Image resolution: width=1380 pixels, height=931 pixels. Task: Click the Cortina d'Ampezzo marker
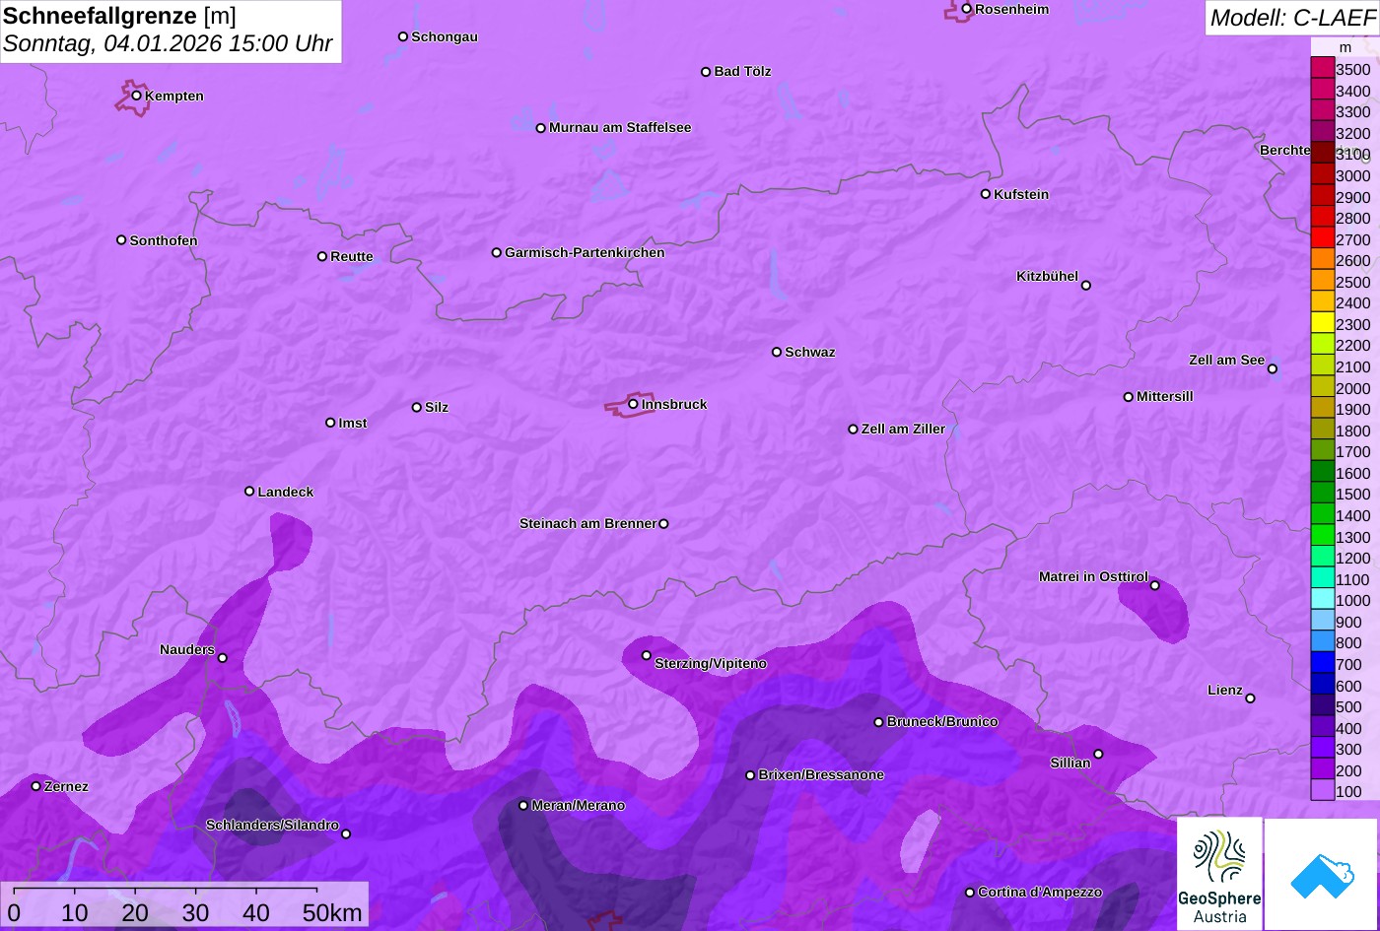click(x=970, y=892)
